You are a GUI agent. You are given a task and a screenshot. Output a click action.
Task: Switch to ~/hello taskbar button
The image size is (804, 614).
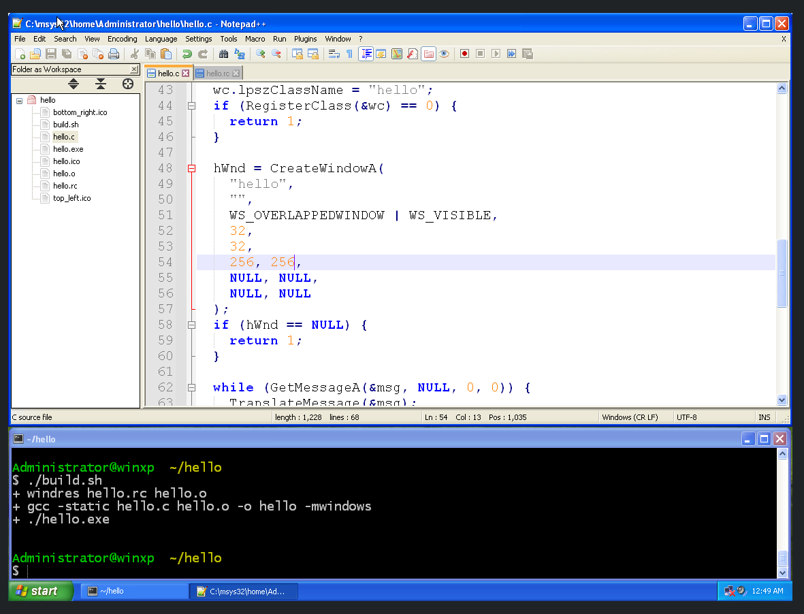(x=135, y=591)
